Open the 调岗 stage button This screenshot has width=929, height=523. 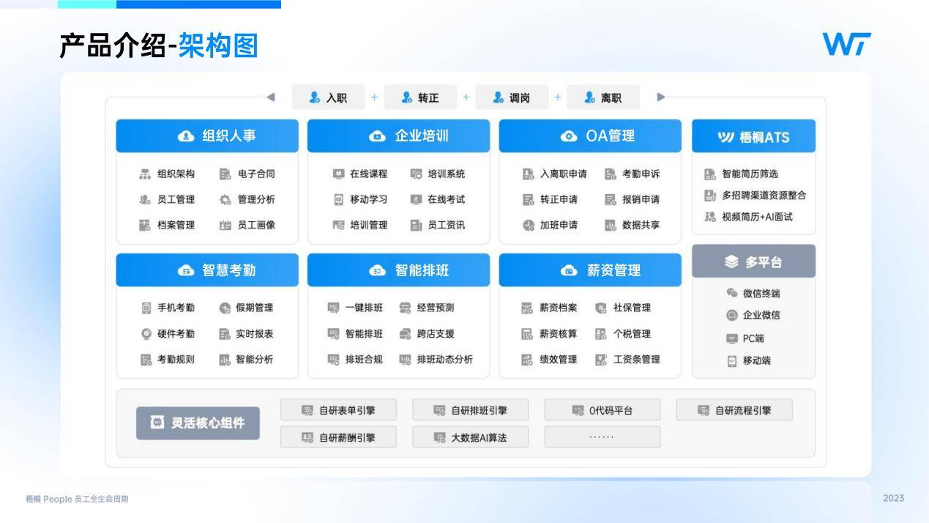tap(511, 97)
